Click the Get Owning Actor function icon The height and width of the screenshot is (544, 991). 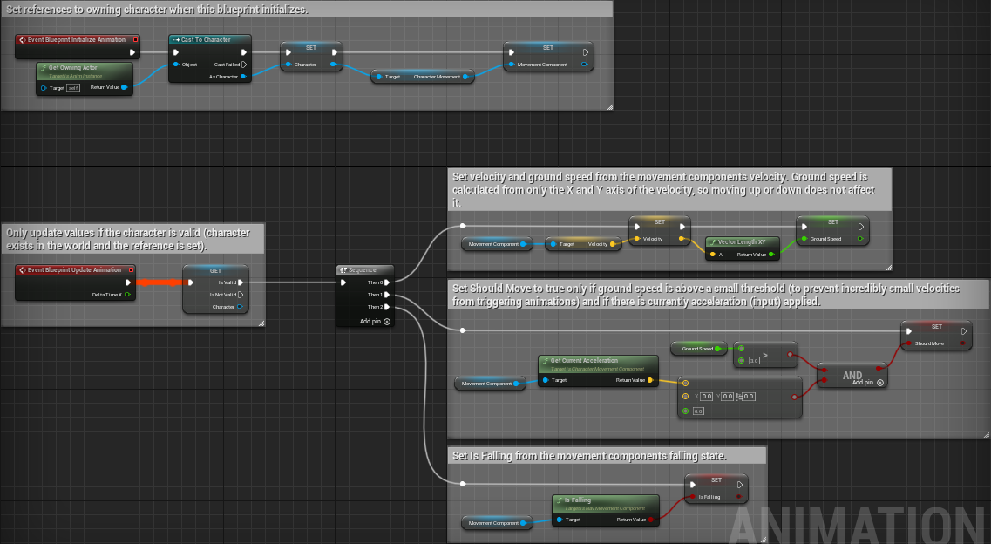[x=44, y=68]
